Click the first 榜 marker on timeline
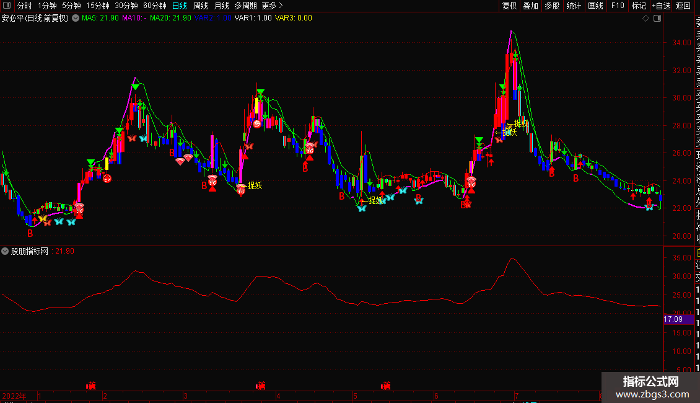 (91, 386)
